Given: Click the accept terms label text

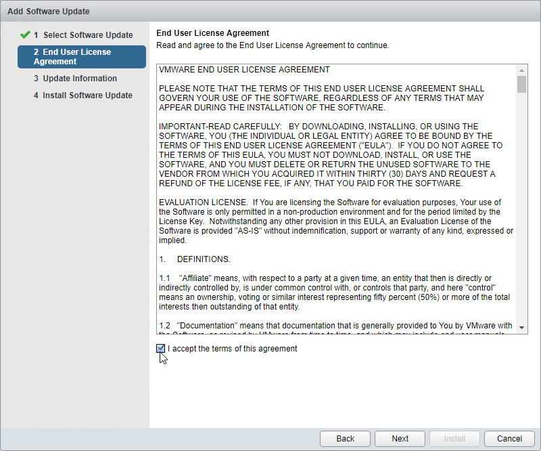Looking at the screenshot, I should pos(232,348).
